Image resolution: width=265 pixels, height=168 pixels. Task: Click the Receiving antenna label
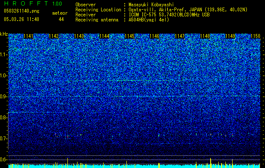[97, 20]
